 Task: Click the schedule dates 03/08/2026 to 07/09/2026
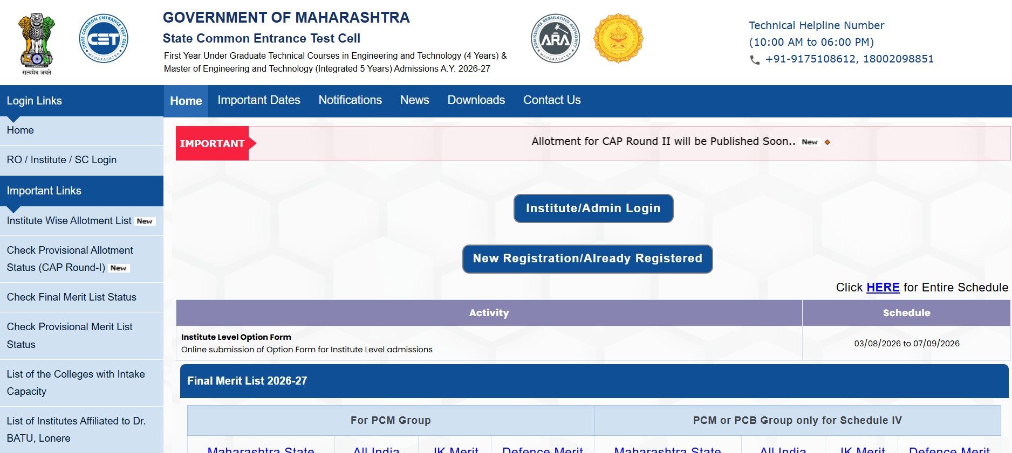coord(907,344)
